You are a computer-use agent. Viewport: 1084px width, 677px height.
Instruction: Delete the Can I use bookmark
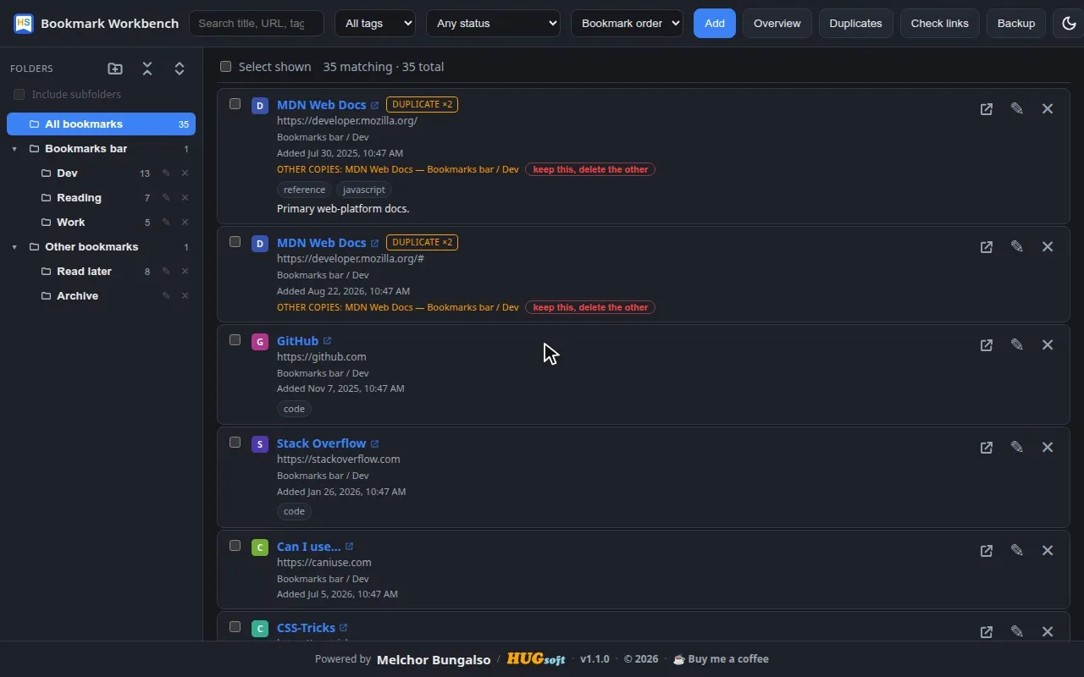point(1048,551)
